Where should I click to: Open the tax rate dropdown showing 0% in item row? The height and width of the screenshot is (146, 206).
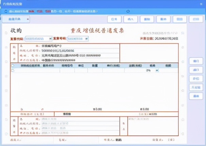click(x=157, y=70)
